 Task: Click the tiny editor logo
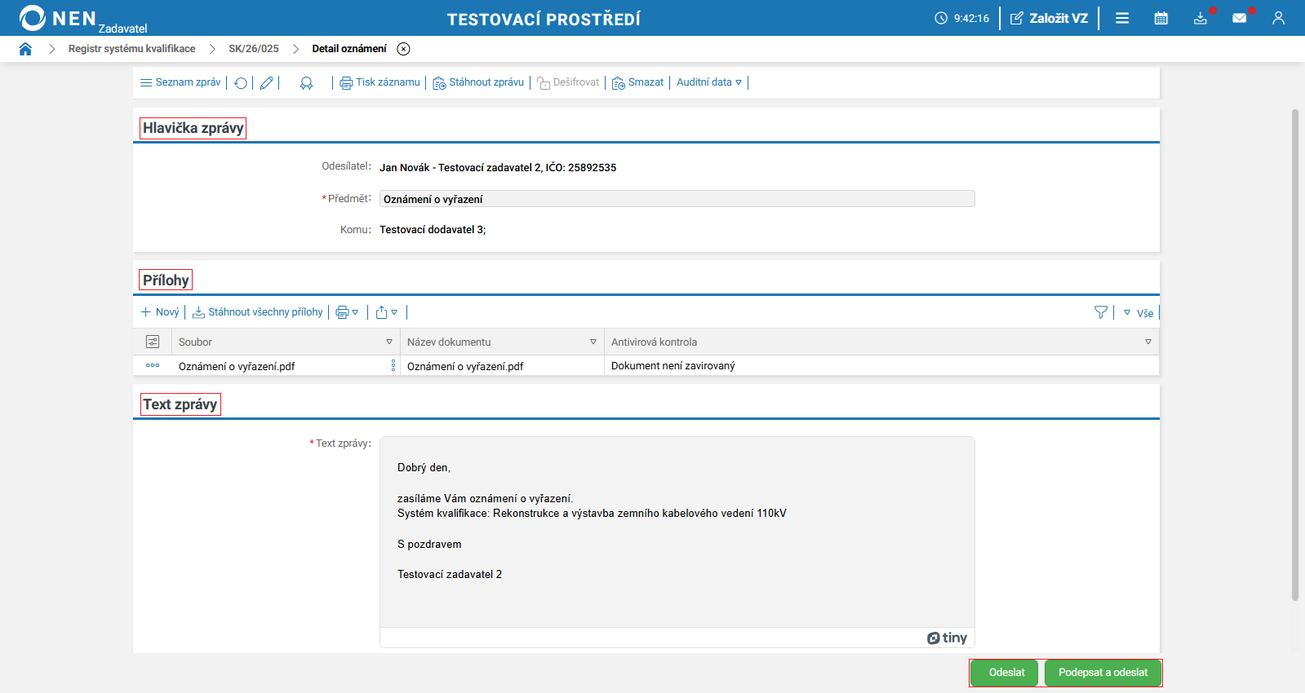[947, 638]
